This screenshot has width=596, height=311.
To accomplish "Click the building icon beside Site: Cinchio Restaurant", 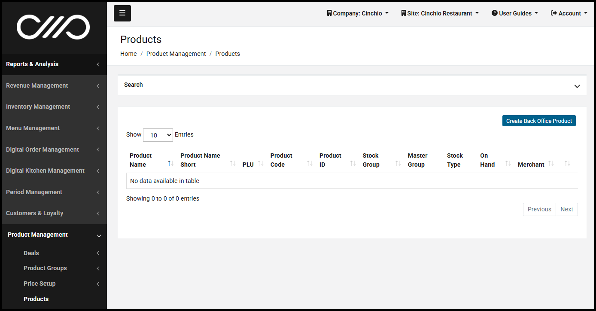I will click(404, 13).
